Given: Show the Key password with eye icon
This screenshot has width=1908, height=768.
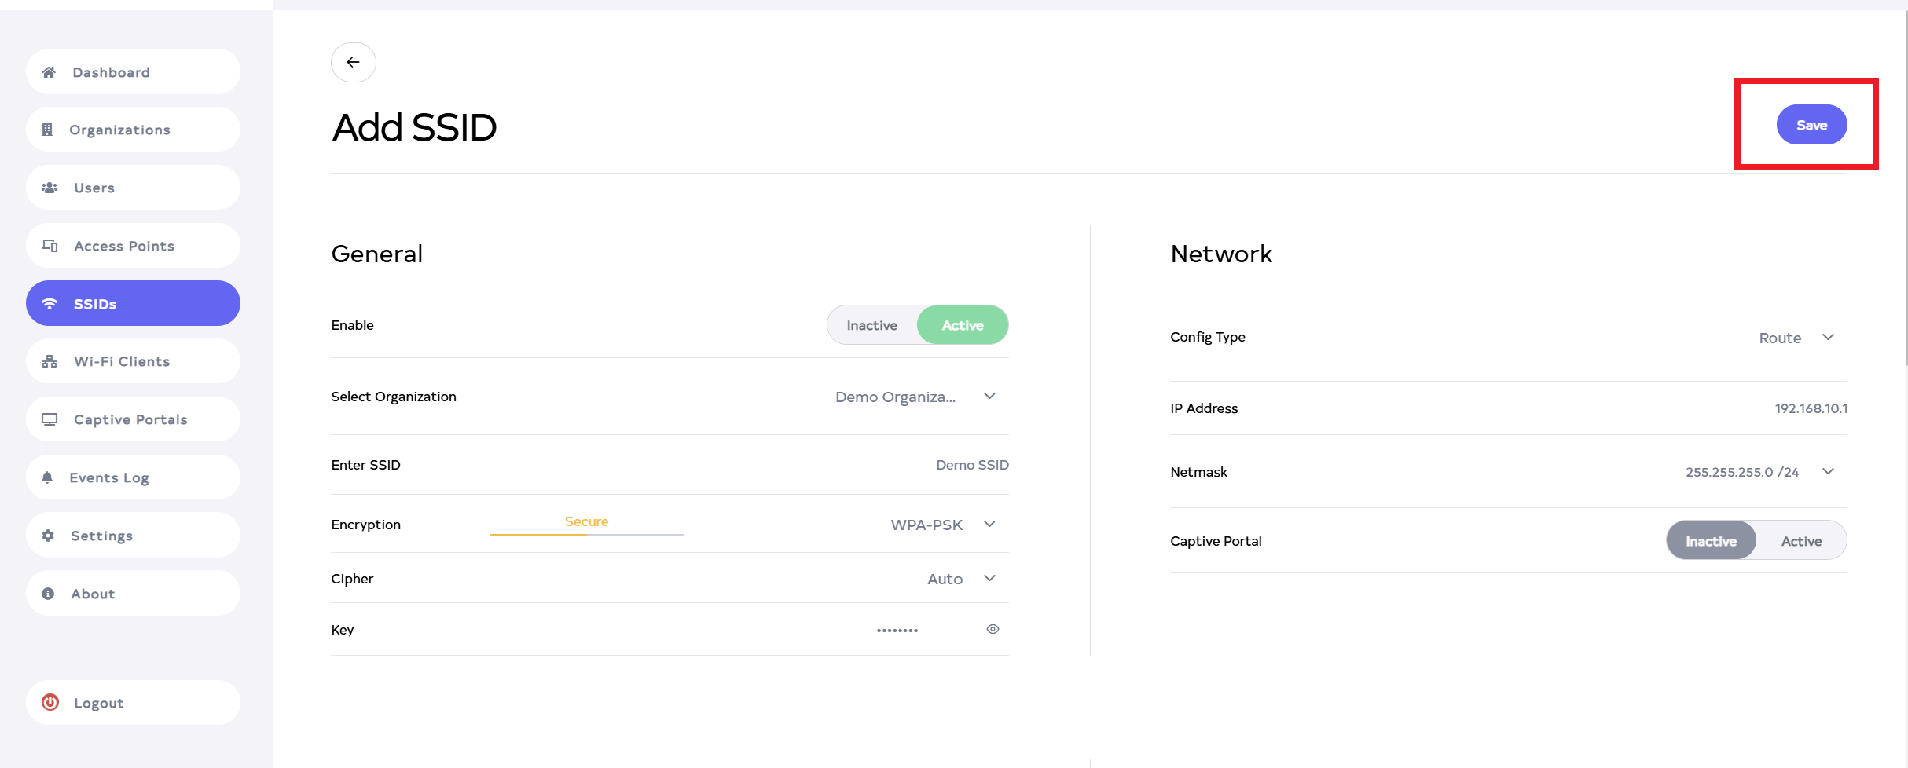Looking at the screenshot, I should (x=993, y=629).
